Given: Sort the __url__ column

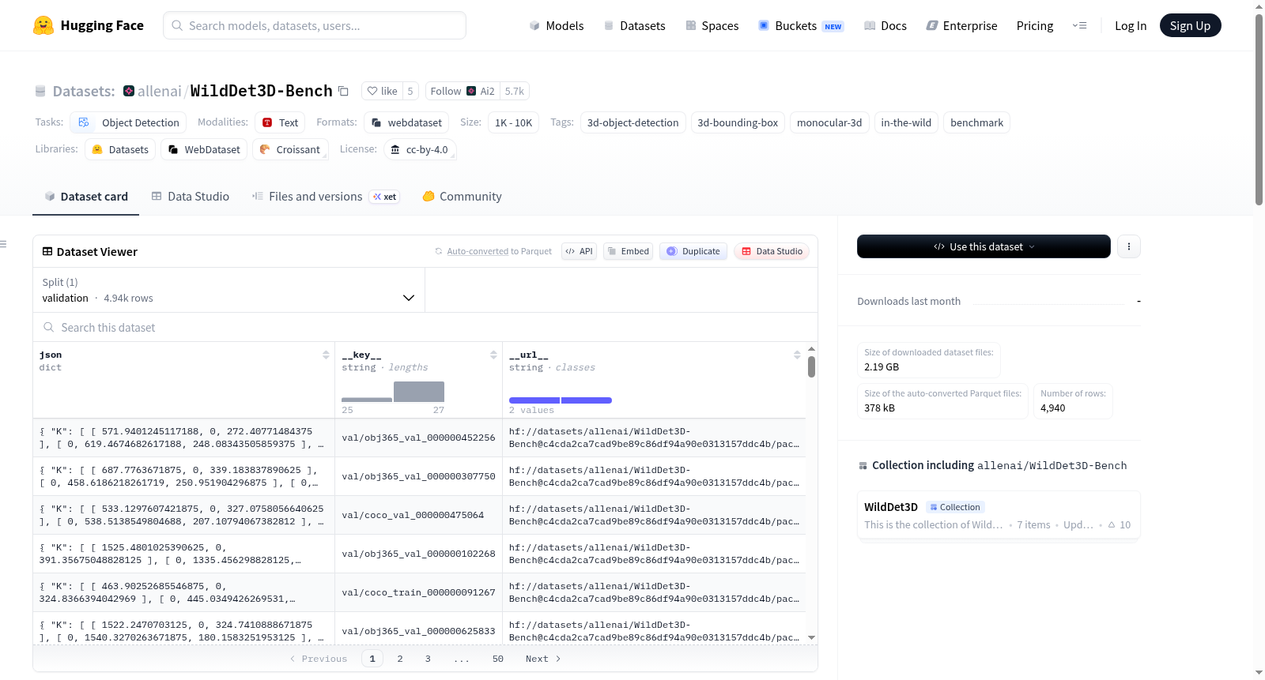Looking at the screenshot, I should (797, 355).
